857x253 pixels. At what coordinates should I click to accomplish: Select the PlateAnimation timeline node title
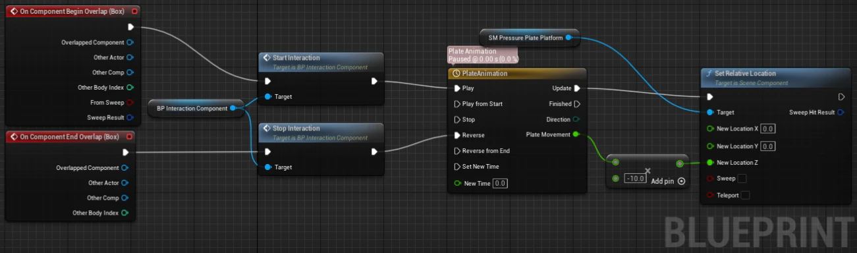tap(485, 73)
